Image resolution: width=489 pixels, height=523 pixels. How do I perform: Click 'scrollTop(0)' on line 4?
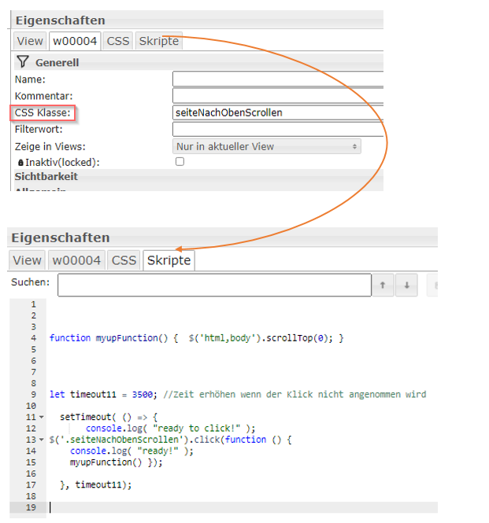click(x=299, y=338)
